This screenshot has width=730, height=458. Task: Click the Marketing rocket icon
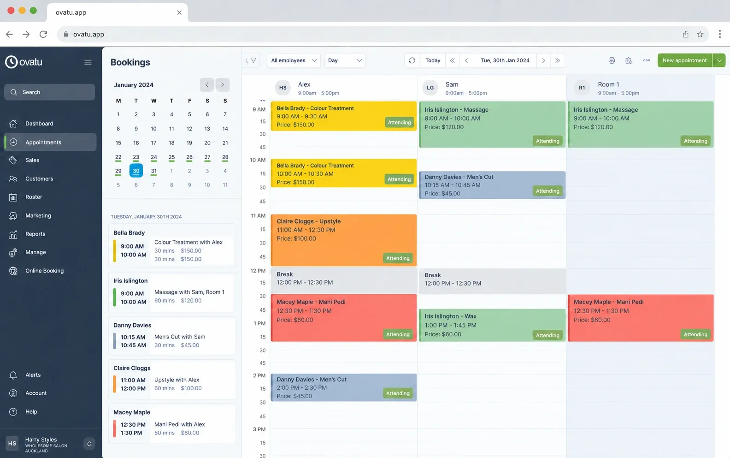[x=13, y=215]
